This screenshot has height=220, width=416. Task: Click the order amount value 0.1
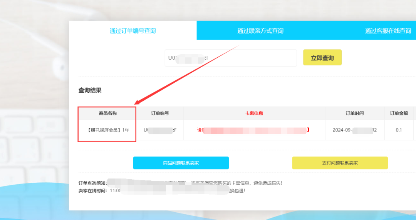pyautogui.click(x=399, y=130)
